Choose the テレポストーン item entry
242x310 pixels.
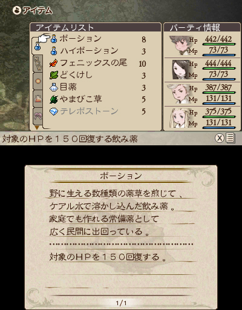coord(97,111)
